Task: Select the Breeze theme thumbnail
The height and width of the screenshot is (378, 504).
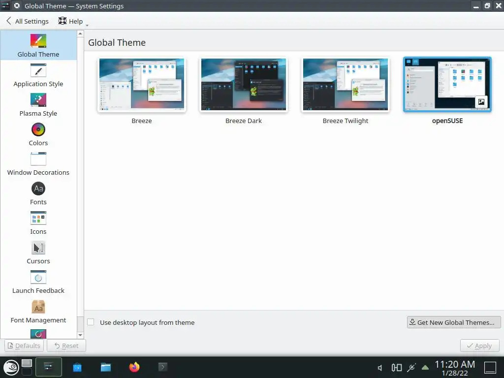Action: [142, 84]
